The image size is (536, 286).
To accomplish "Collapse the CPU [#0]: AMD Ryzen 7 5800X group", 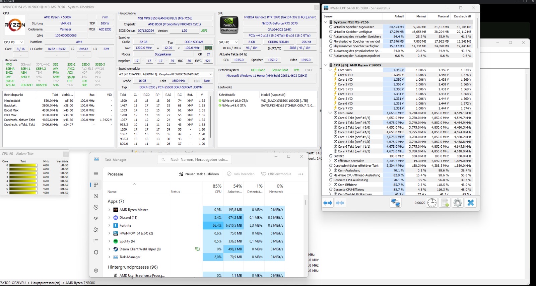I will [x=326, y=65].
